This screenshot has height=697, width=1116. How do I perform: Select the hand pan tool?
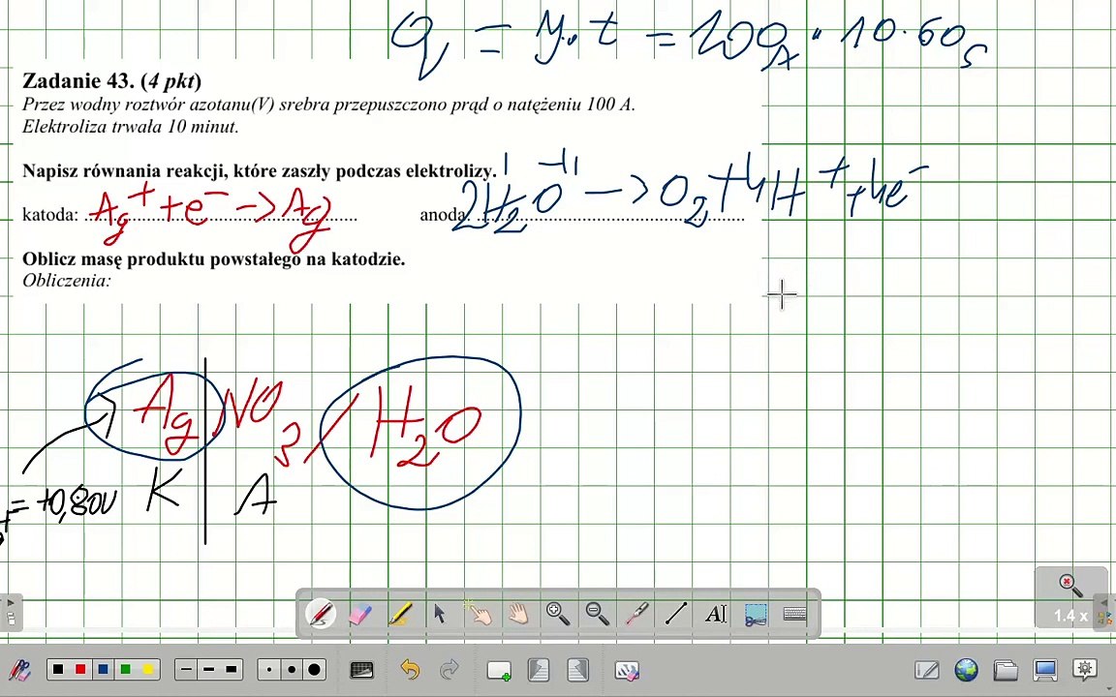click(518, 613)
